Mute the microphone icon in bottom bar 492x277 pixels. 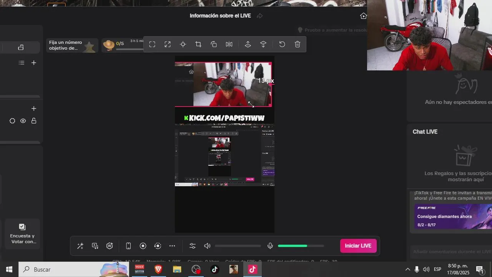coord(270,246)
